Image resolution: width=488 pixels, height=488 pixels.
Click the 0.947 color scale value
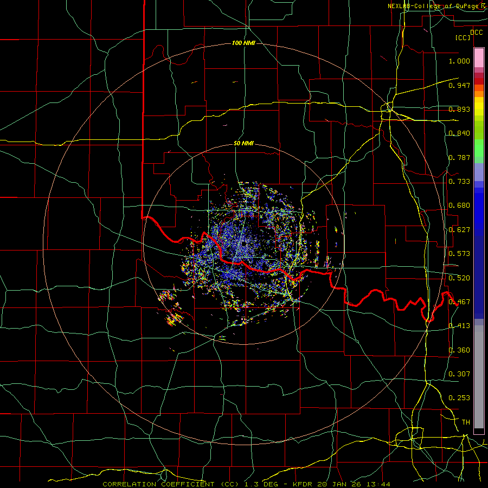pos(459,85)
